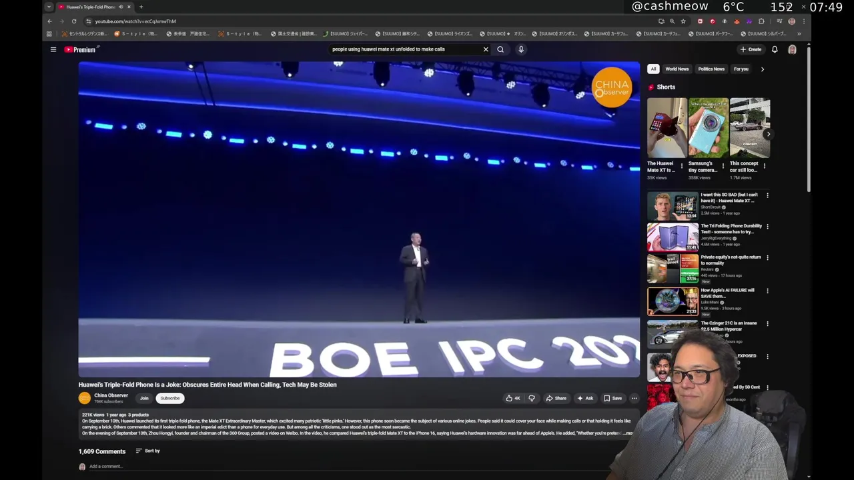This screenshot has height=480, width=854.
Task: Click the video player to pause
Action: tap(359, 219)
